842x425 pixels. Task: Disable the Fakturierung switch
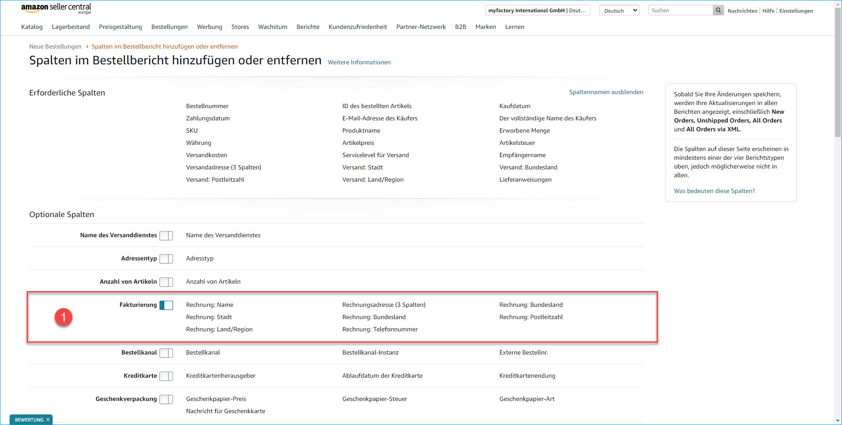point(166,305)
